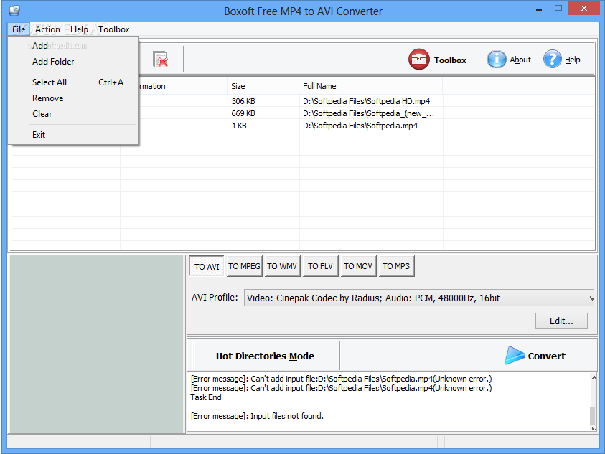Screen dimensions: 605x454
Task: Click the 306 KB size cell
Action: coord(243,101)
